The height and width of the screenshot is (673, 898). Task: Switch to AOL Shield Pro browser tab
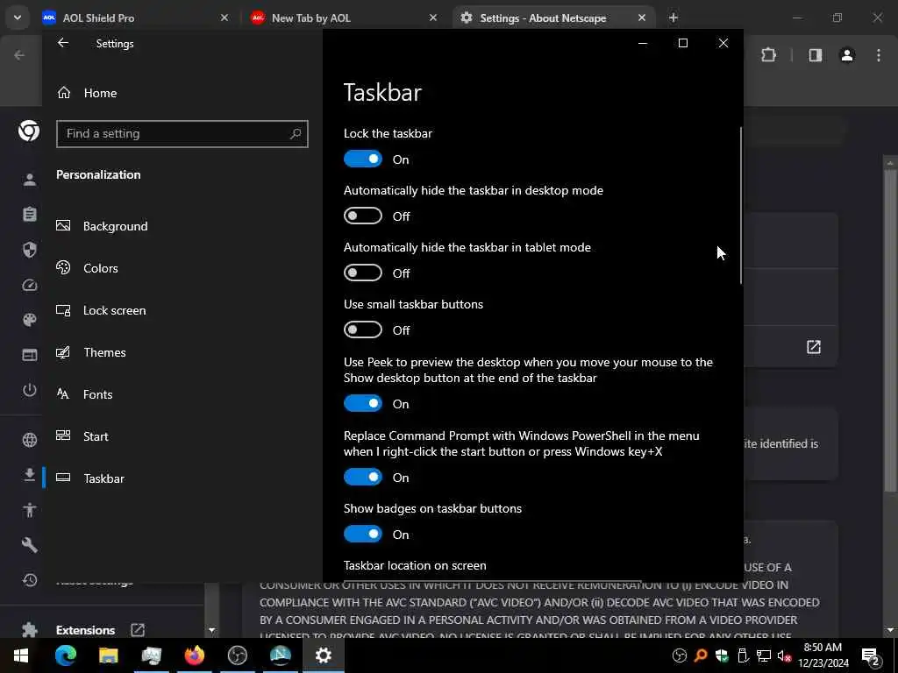point(98,18)
